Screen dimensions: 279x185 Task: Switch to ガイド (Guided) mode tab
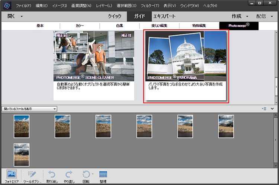pos(139,16)
